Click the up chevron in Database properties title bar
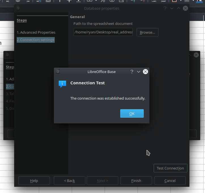The height and width of the screenshot is (193, 205). (x=179, y=8)
